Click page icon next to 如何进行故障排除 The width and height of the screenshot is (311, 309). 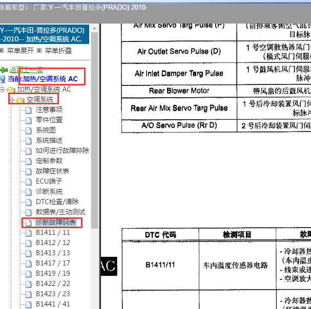point(29,151)
